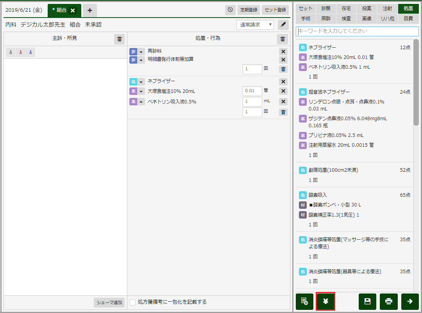The height and width of the screenshot is (313, 422).
Task: Open dropdown arrow next to 再診料
Action: (x=141, y=52)
